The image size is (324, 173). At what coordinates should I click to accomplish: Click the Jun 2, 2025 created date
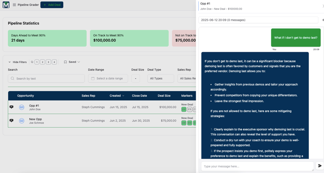coord(118,120)
